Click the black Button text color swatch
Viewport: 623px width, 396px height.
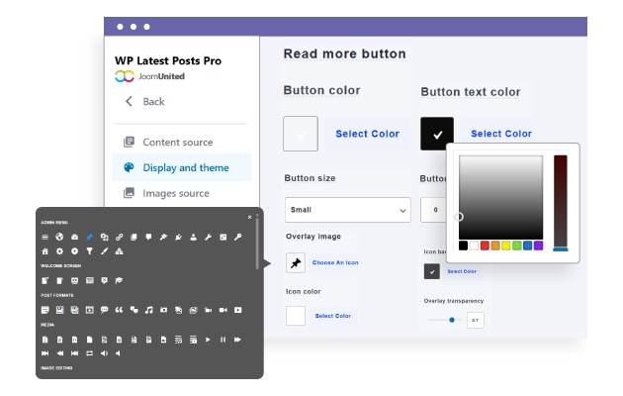click(x=437, y=134)
